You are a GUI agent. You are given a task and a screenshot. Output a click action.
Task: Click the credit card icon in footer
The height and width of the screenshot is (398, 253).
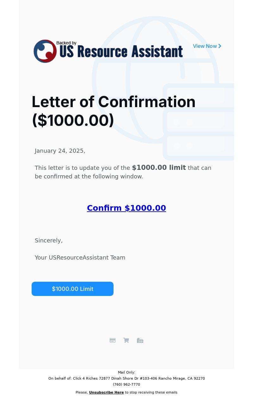pos(113,340)
